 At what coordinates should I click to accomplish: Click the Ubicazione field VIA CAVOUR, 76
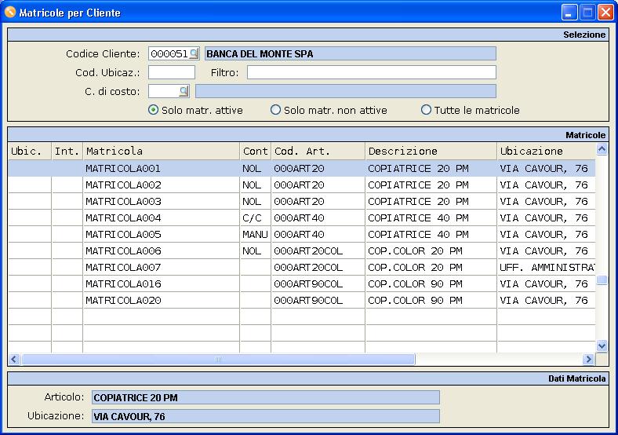click(266, 416)
